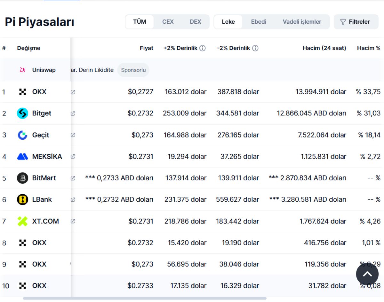This screenshot has width=384, height=302.
Task: Click the XT.COM logo icon
Action: pyautogui.click(x=22, y=221)
